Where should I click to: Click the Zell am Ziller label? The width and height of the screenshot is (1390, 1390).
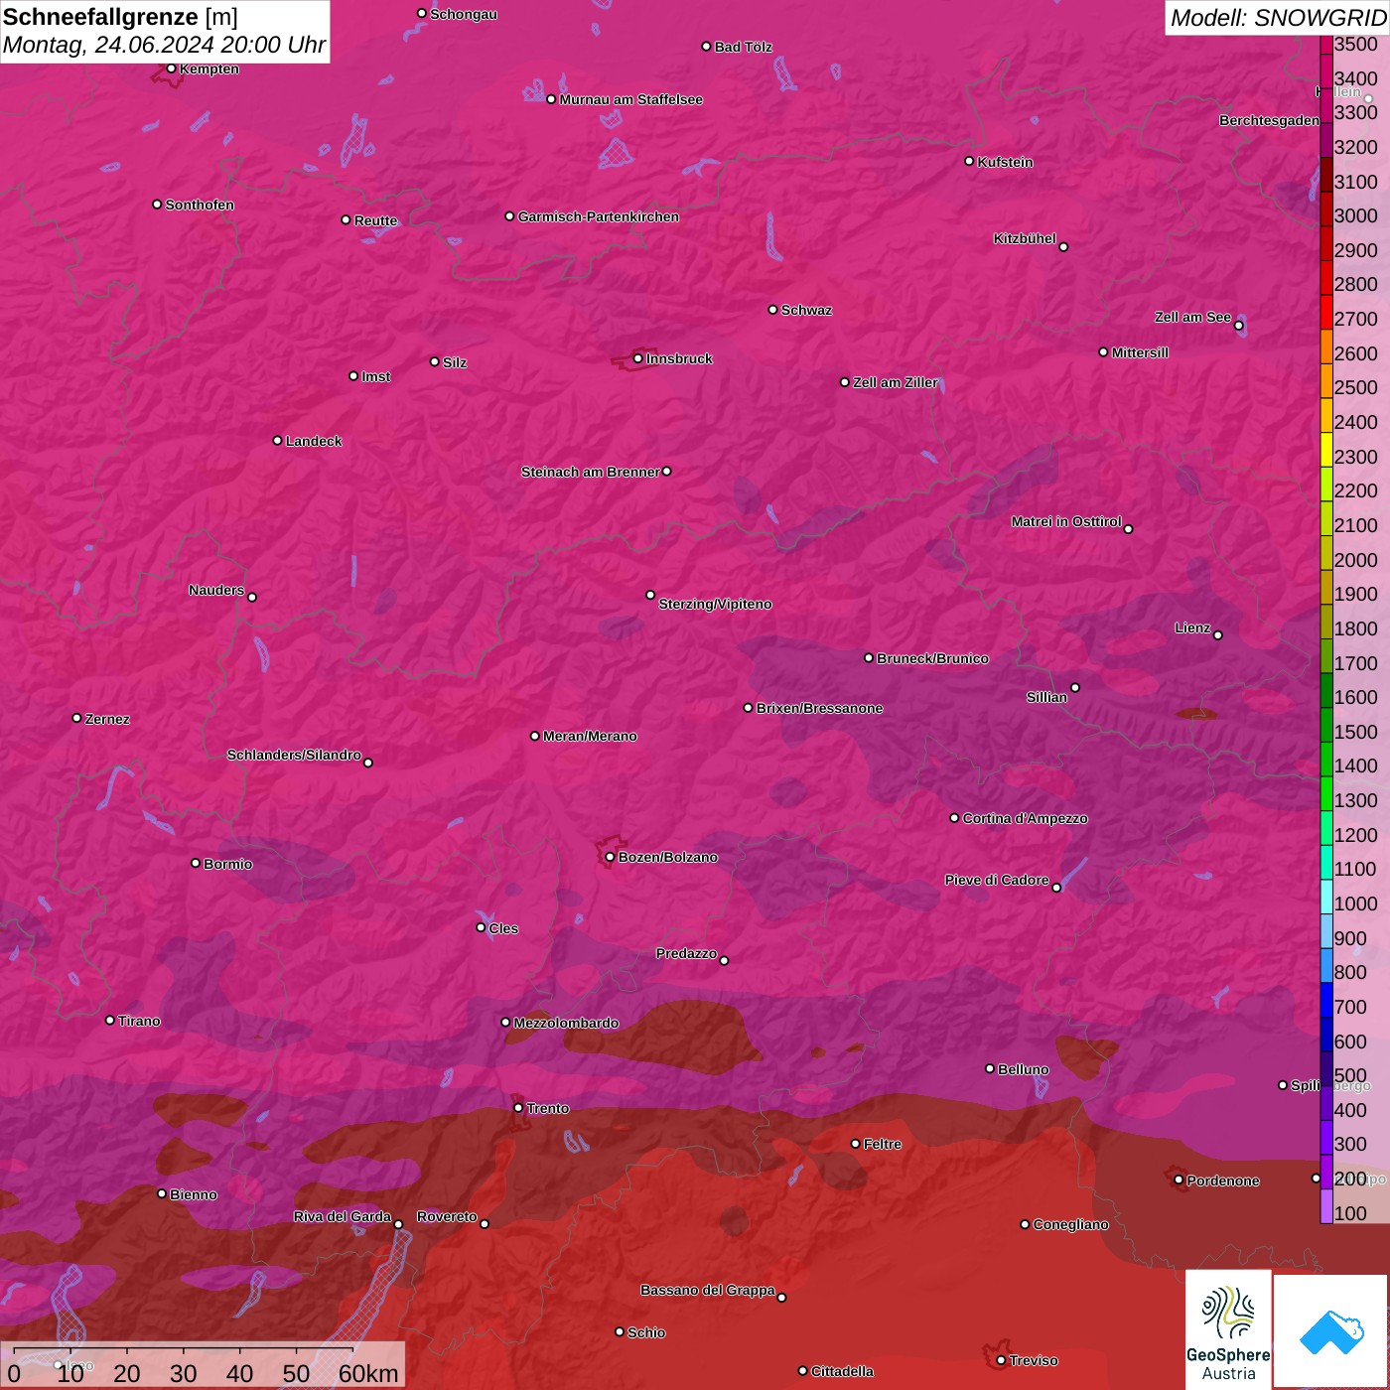(896, 382)
